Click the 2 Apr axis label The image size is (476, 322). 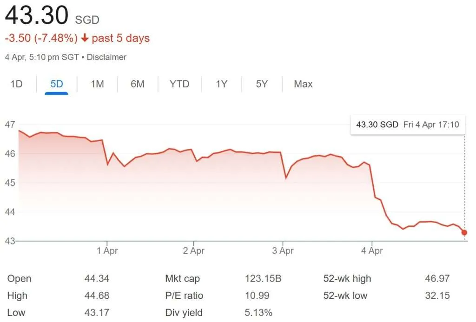(x=193, y=251)
